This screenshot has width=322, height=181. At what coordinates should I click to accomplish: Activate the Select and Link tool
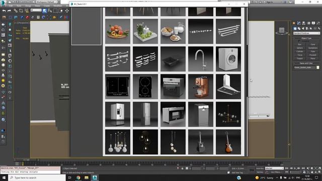[x=16, y=11]
